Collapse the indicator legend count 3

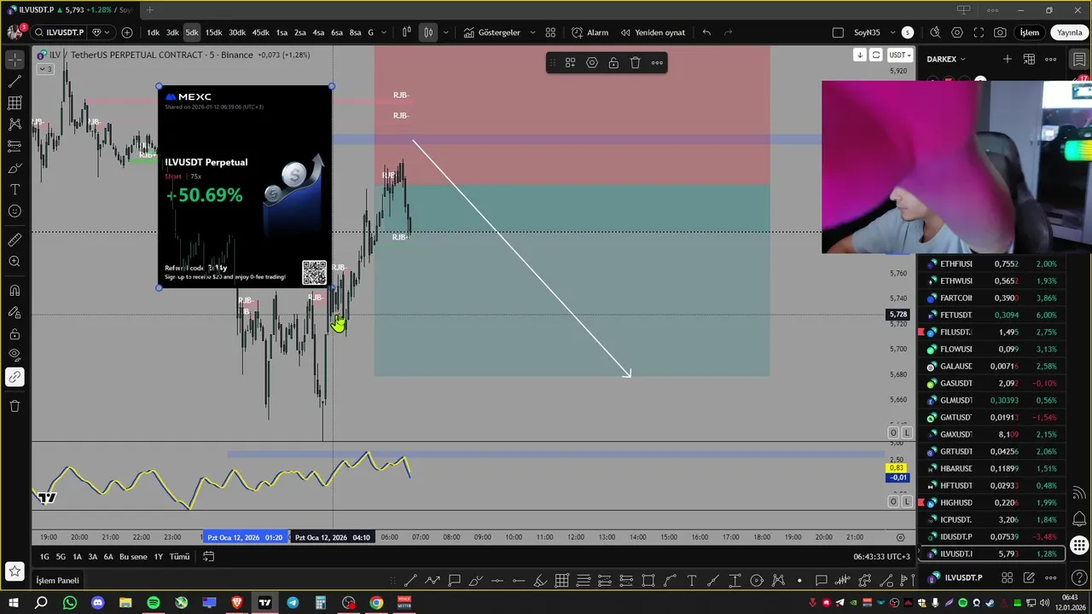point(44,68)
